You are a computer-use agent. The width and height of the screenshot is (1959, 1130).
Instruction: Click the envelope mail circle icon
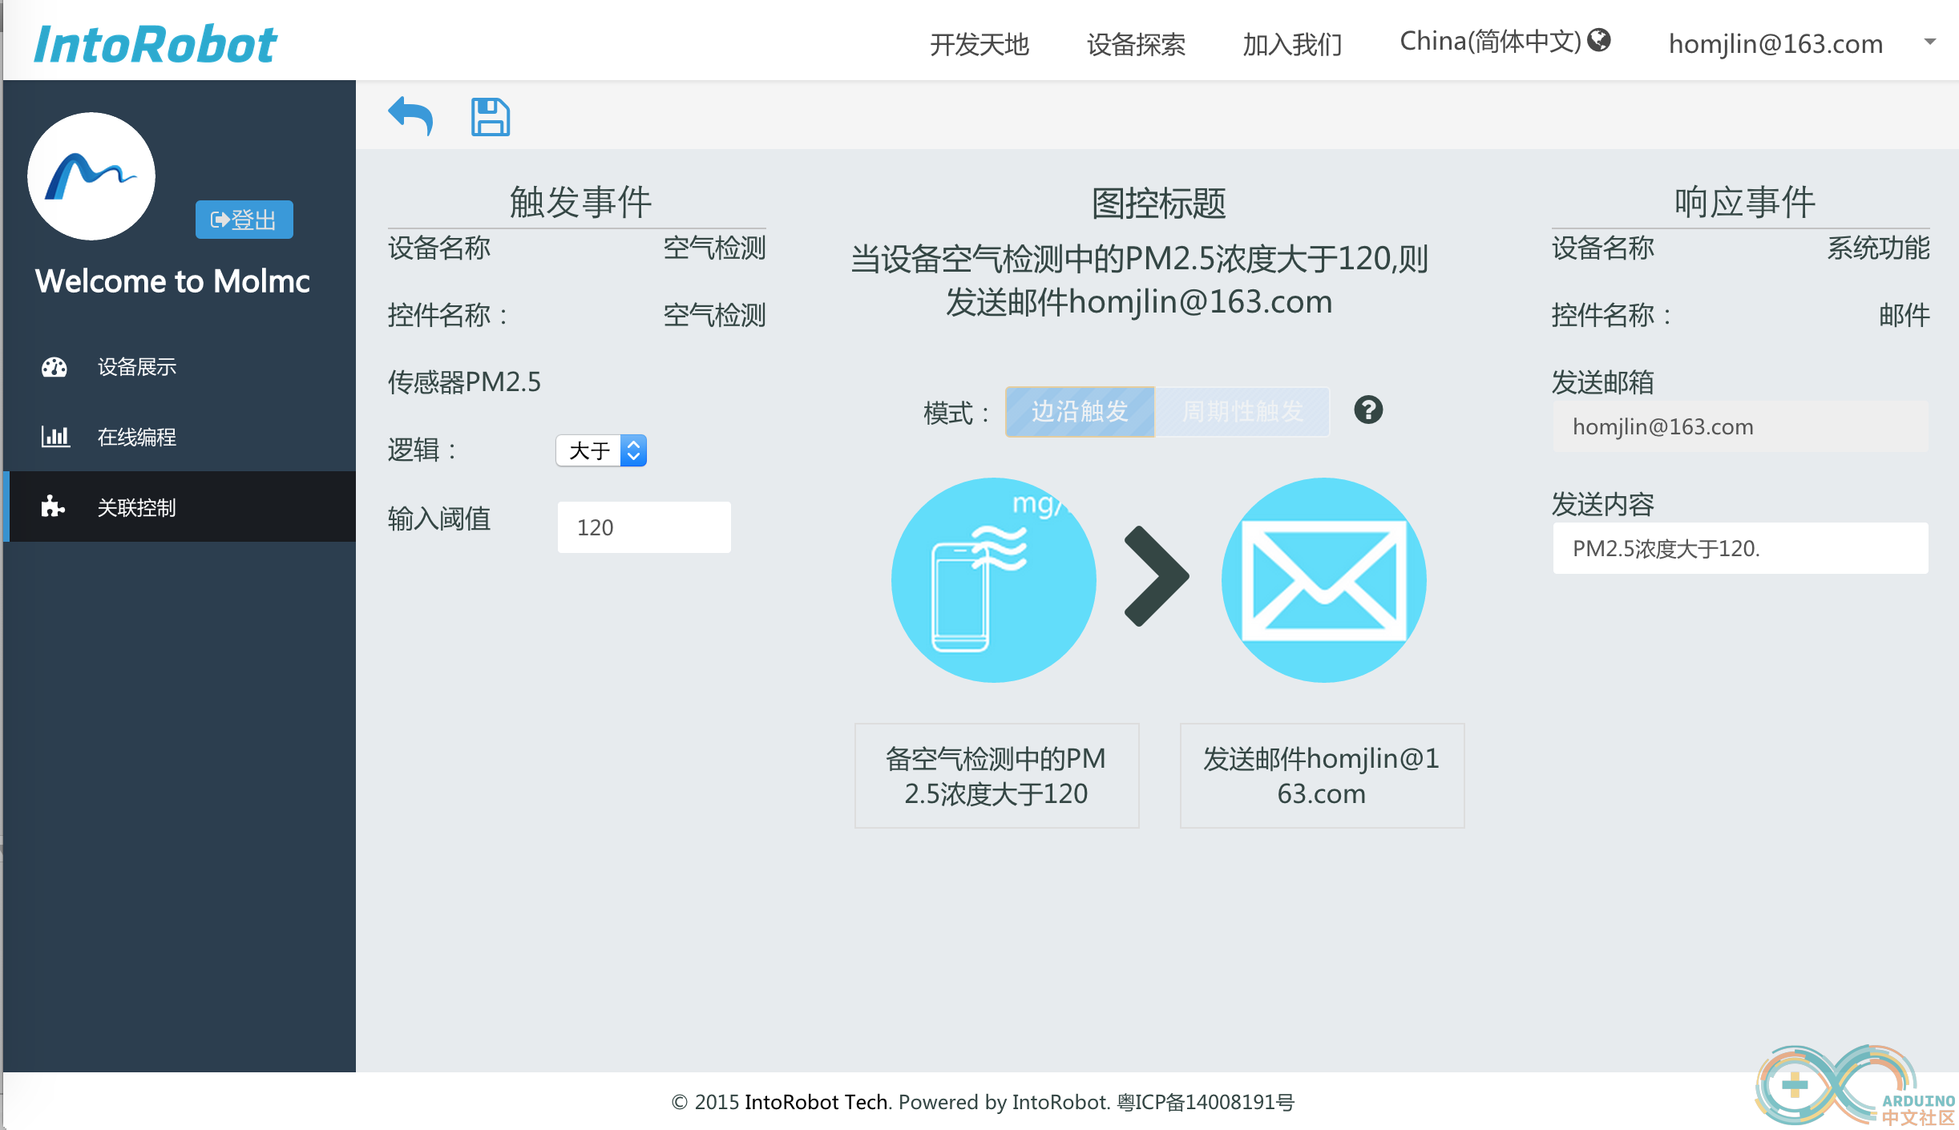[1323, 580]
